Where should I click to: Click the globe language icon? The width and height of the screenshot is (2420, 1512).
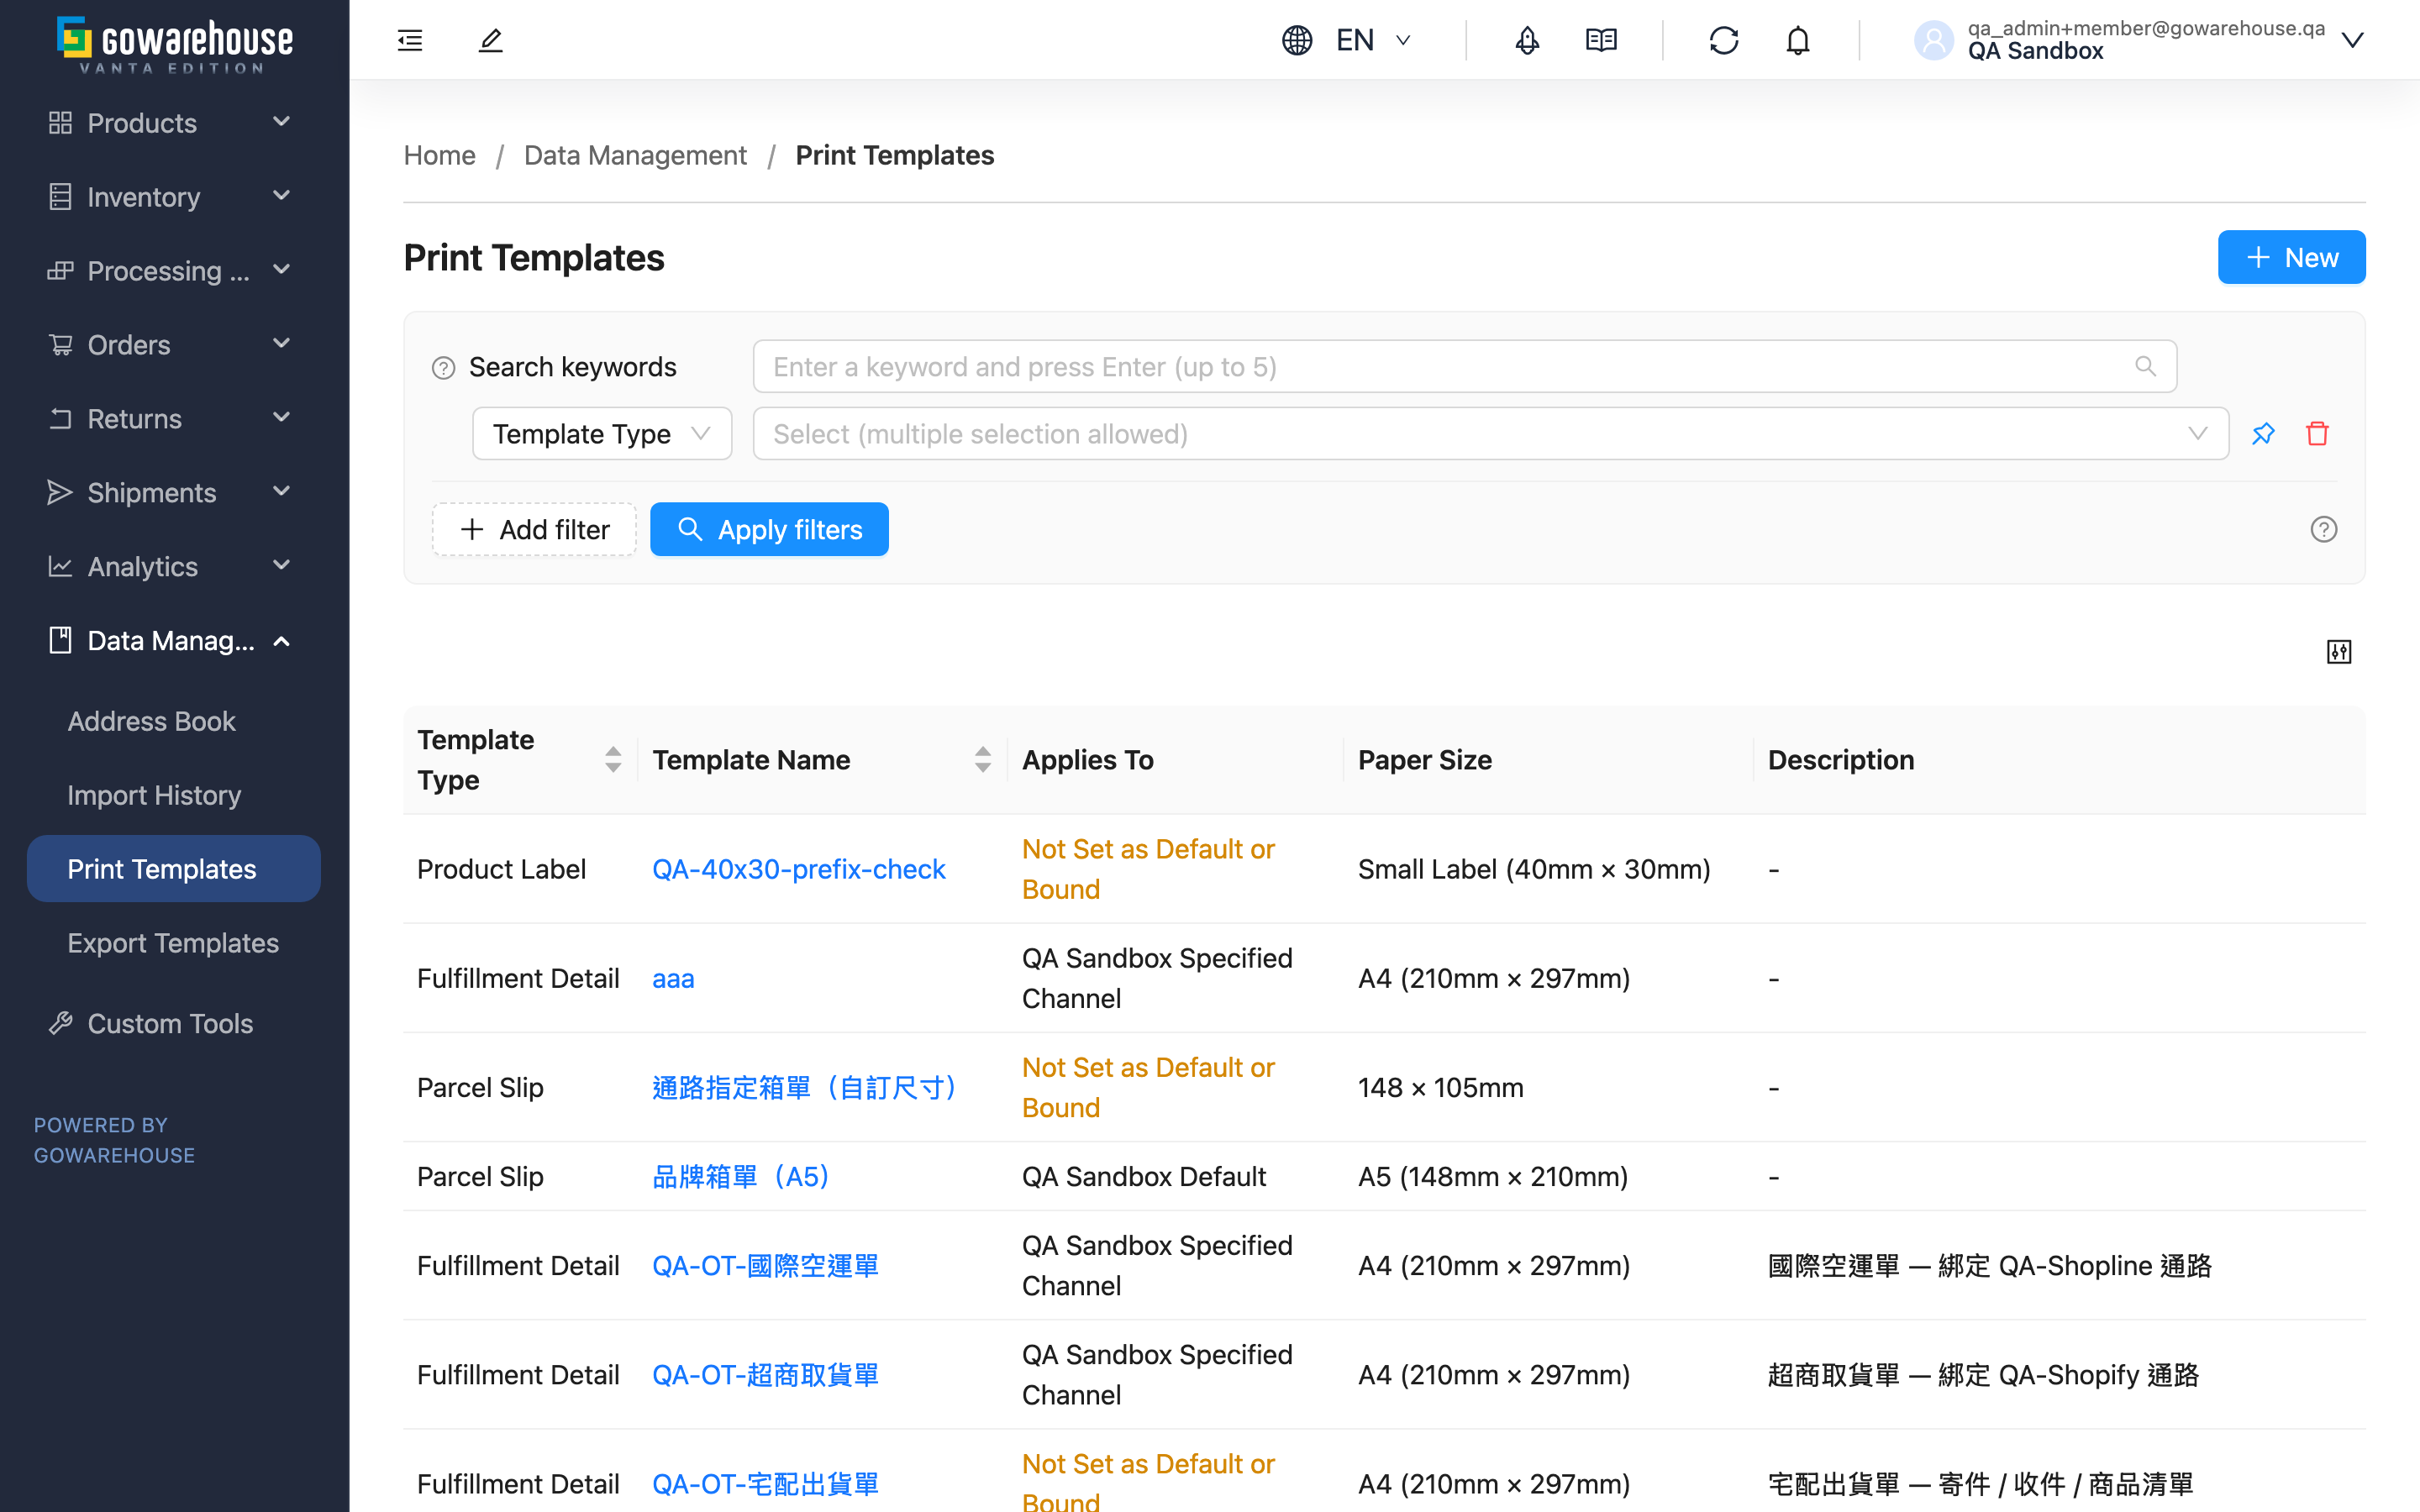(x=1297, y=40)
